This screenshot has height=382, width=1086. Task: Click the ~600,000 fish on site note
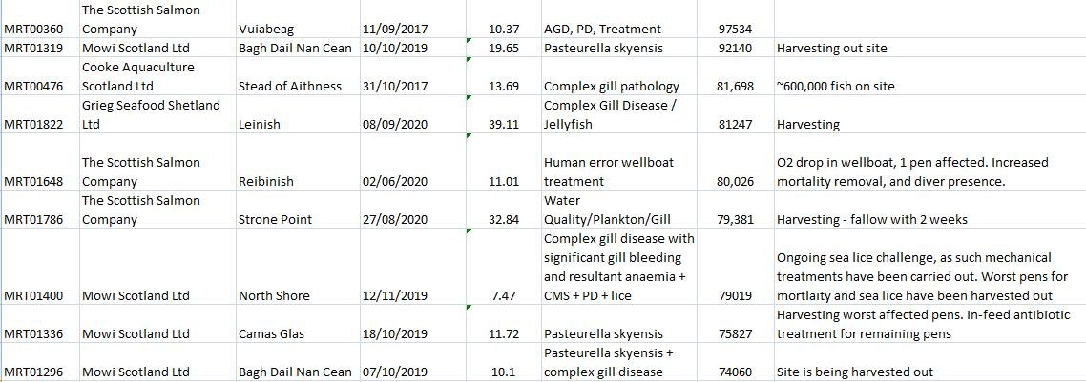pos(835,86)
